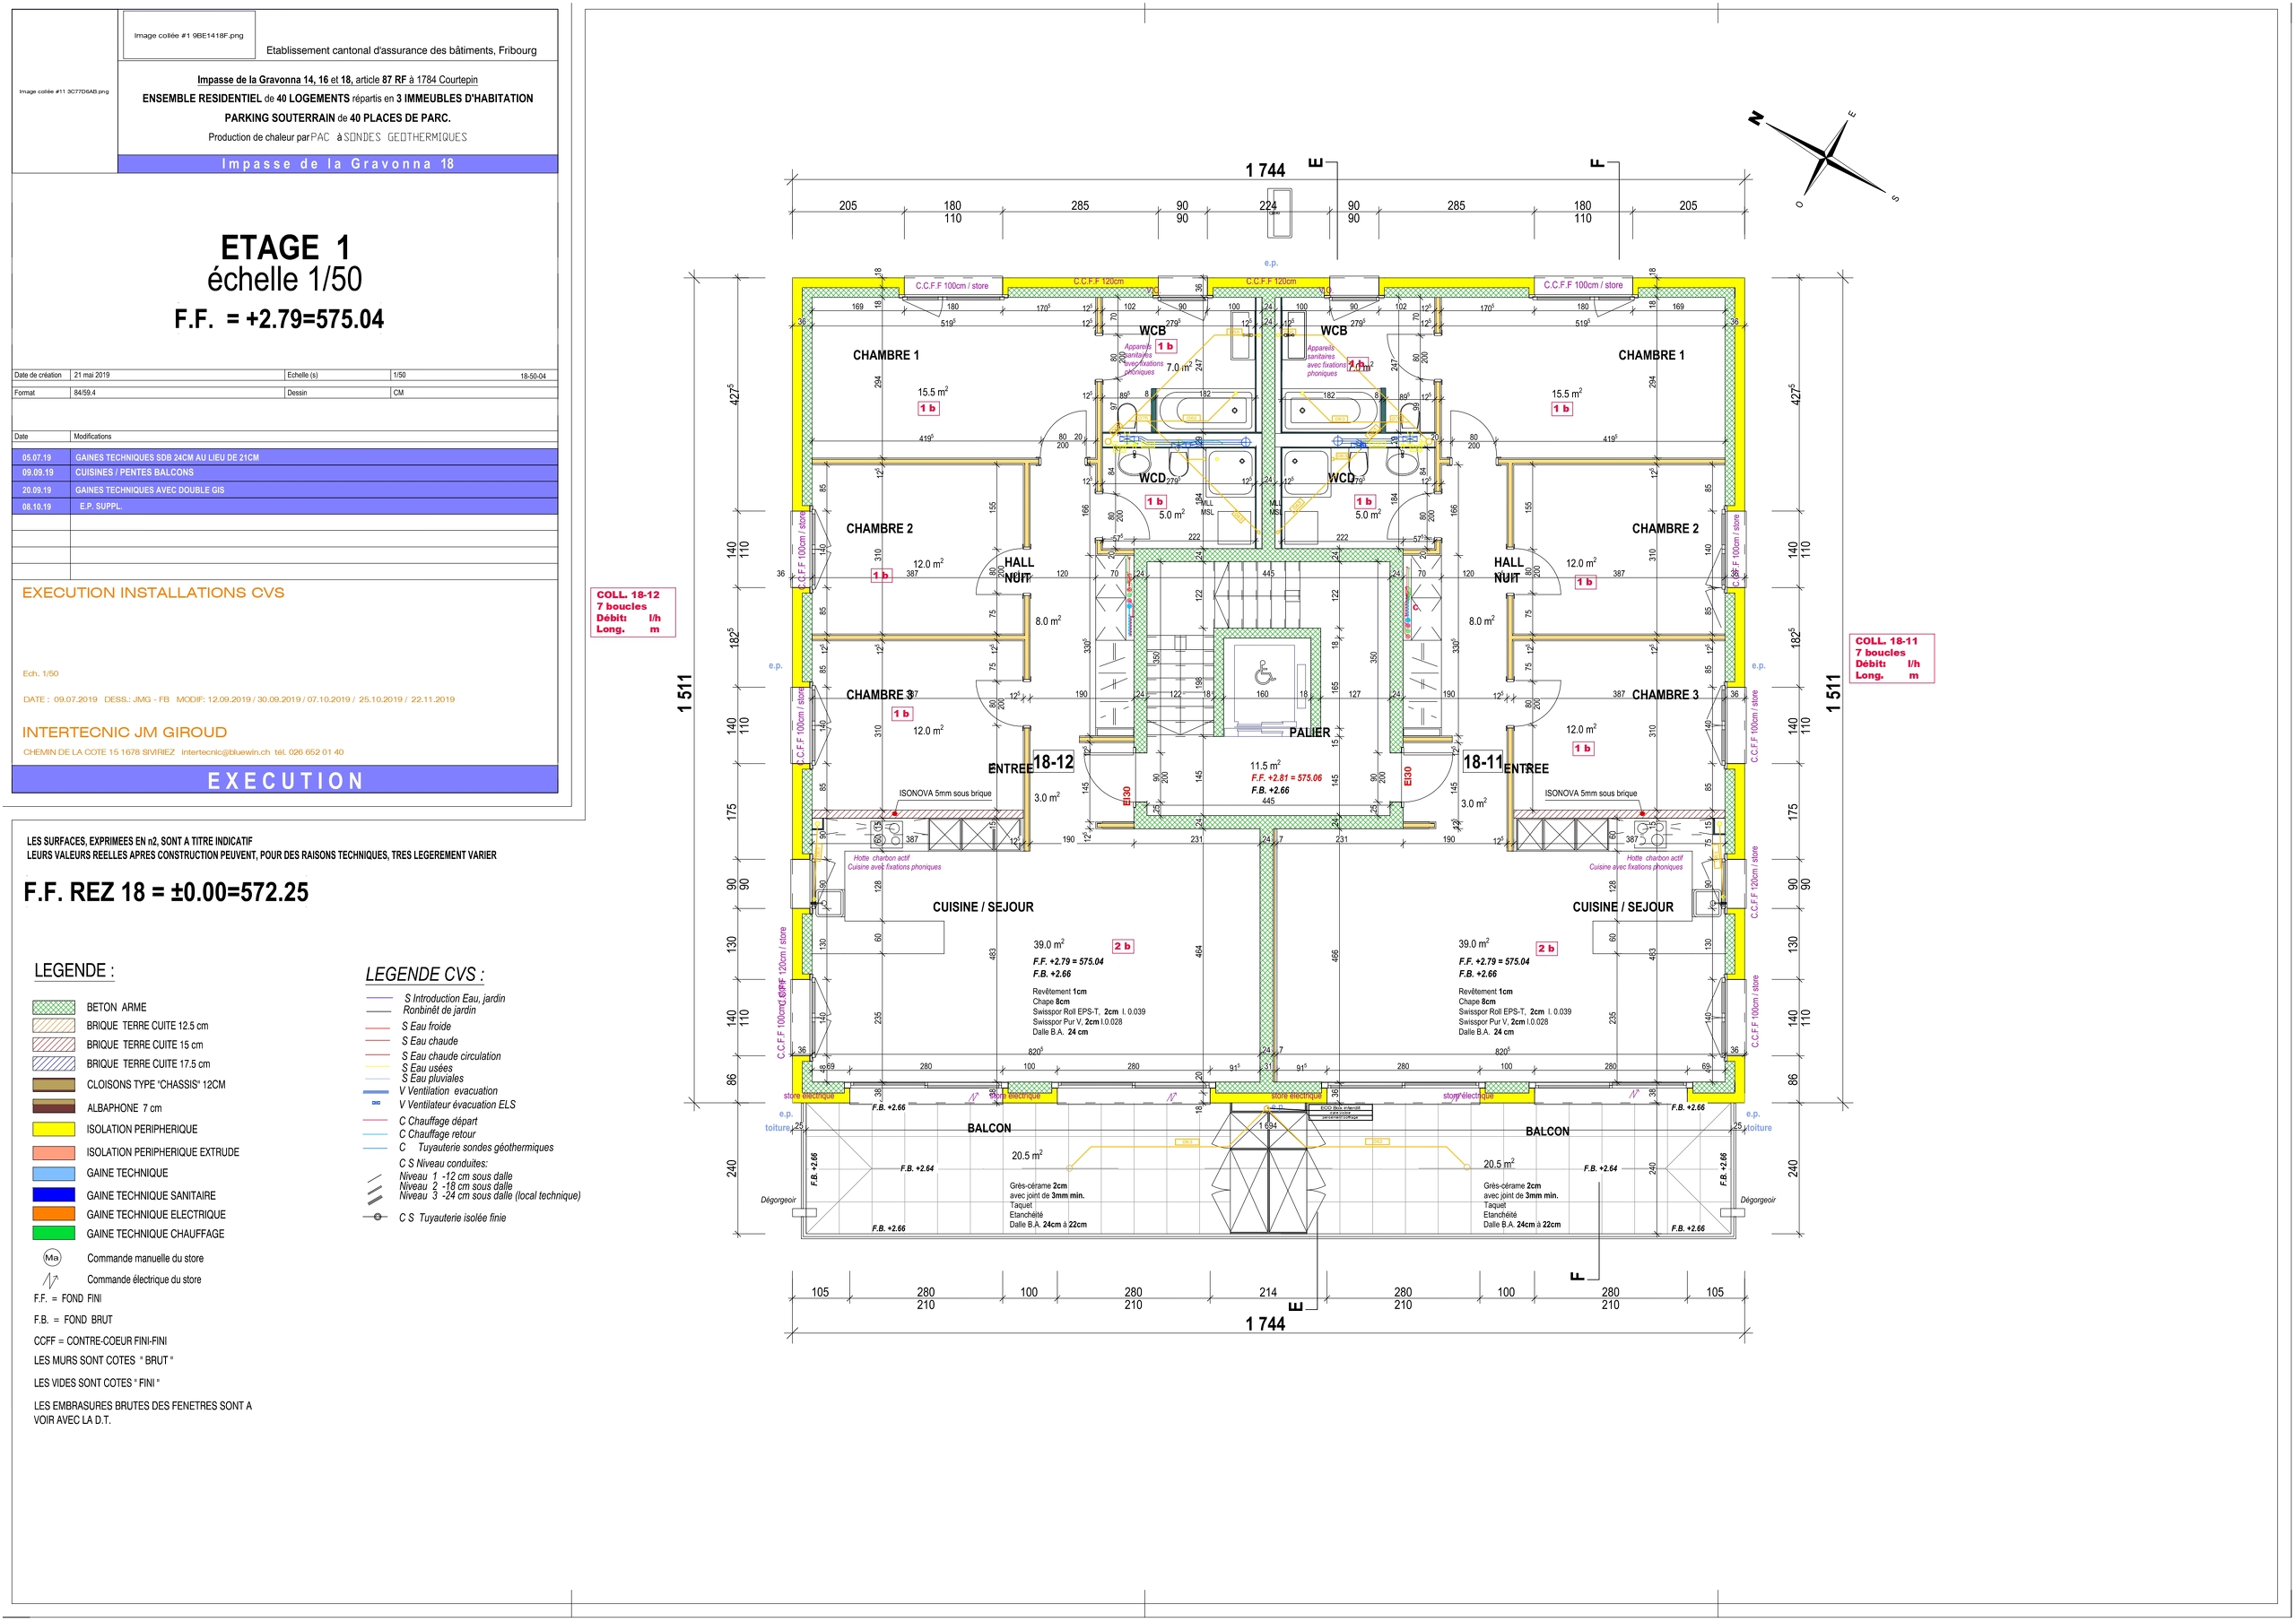Screen dimensions: 2296x1622
Task: Click the yellow ISOLATION PERIPHERIQUE swatch
Action: coord(53,1129)
